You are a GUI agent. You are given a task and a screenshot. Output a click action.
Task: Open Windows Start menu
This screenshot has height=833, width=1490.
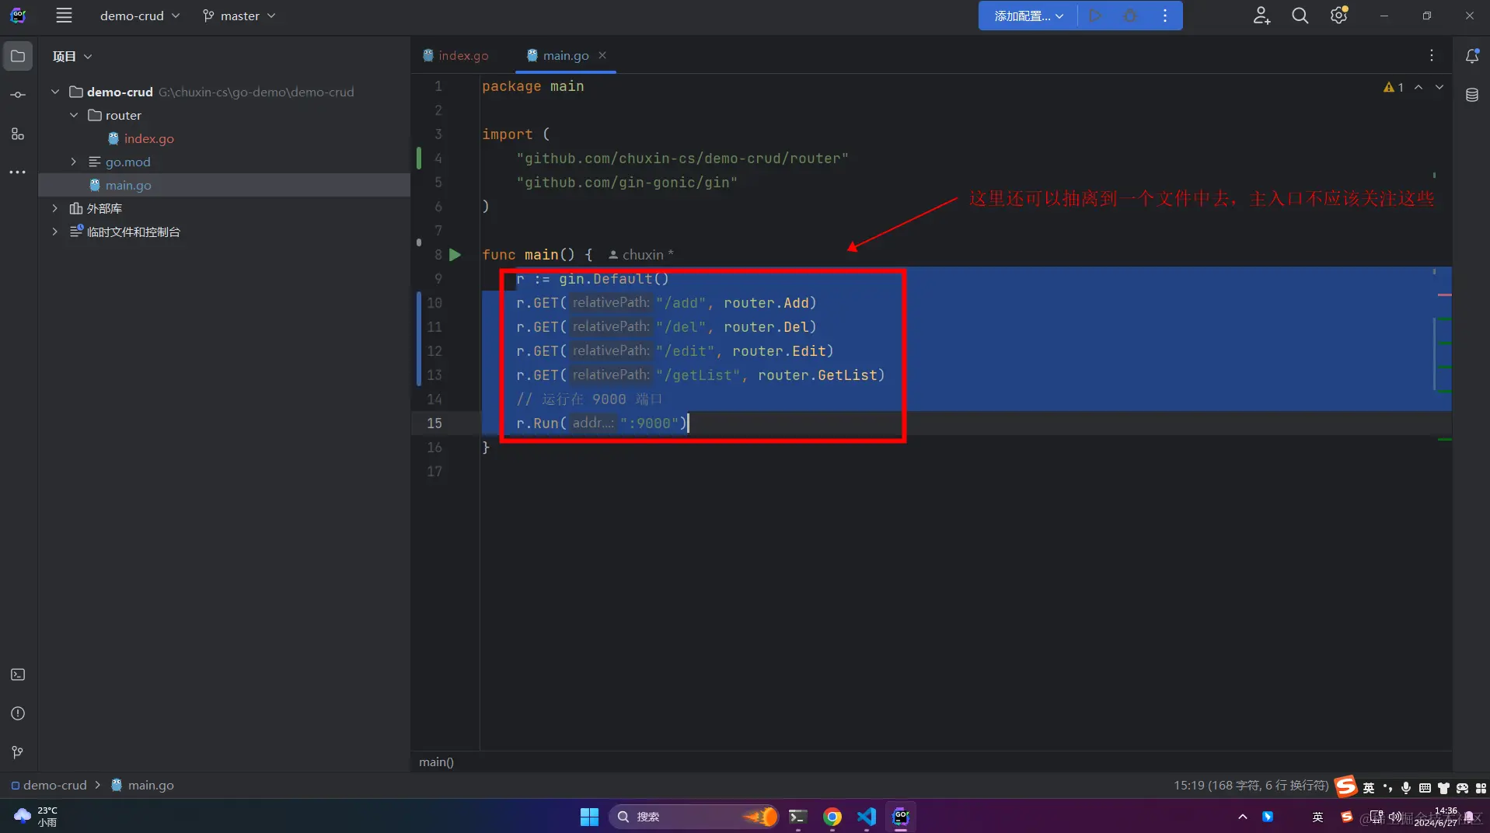[589, 817]
